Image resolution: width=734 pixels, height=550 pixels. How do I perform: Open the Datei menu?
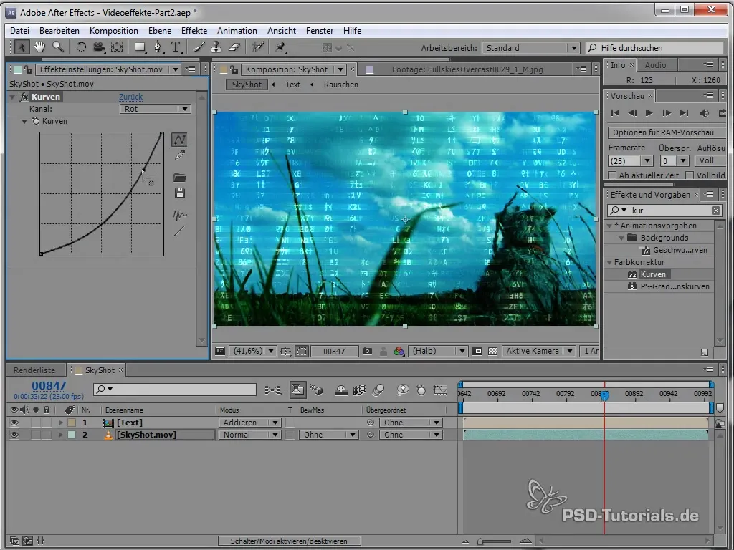19,30
